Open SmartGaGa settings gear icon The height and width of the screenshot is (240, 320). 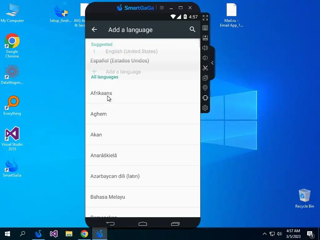205,108
